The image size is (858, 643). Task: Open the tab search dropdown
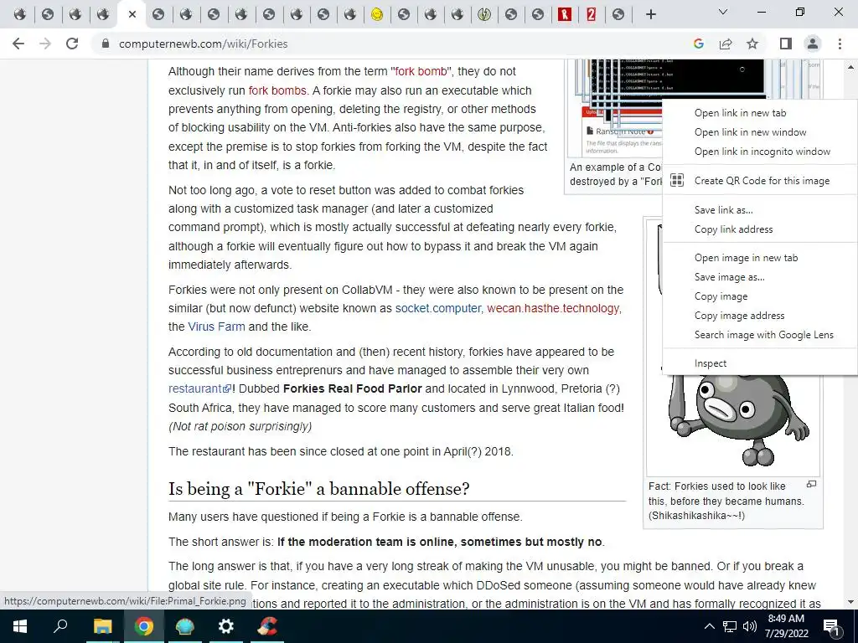[723, 12]
